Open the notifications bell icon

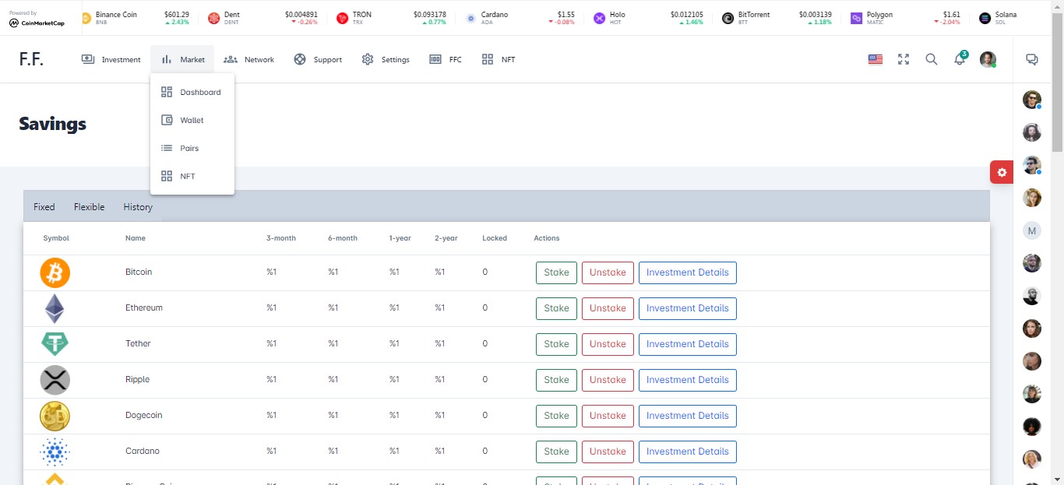(x=960, y=60)
